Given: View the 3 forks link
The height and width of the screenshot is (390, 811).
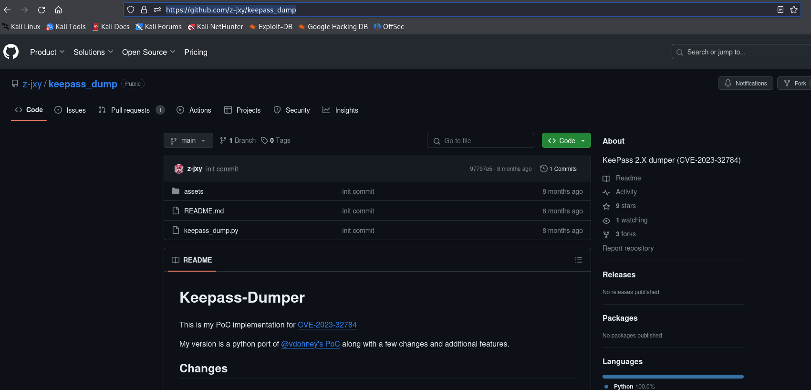Looking at the screenshot, I should pos(619,234).
